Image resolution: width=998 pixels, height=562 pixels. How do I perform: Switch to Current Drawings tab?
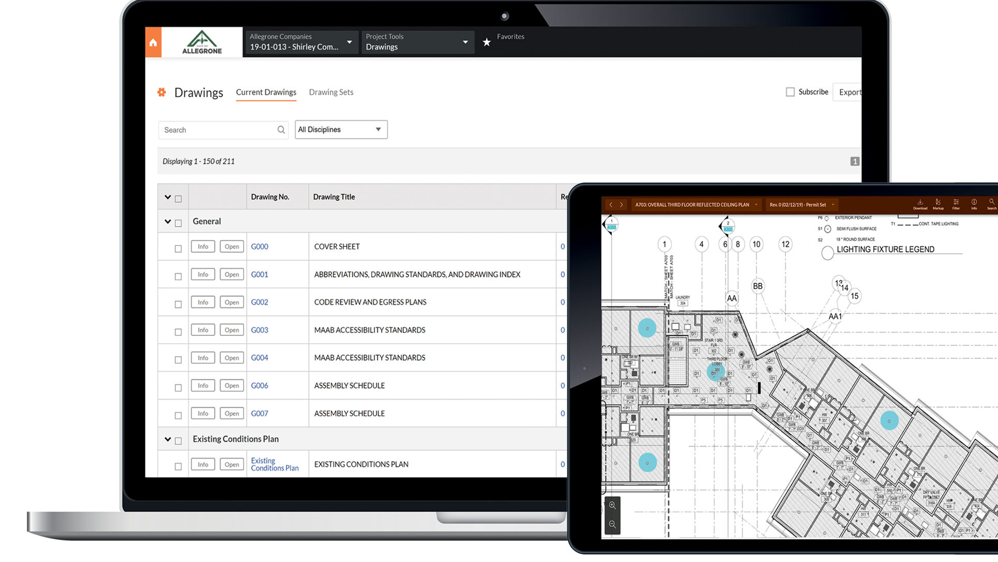[x=266, y=92]
